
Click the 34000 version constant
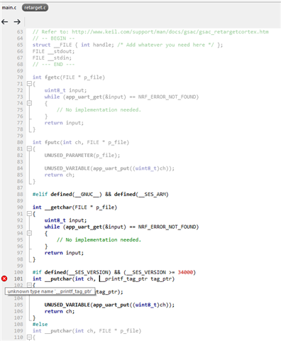pyautogui.click(x=185, y=272)
